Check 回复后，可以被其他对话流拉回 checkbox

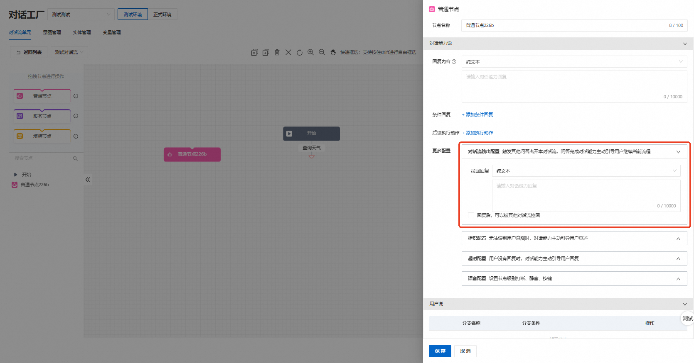pos(471,215)
